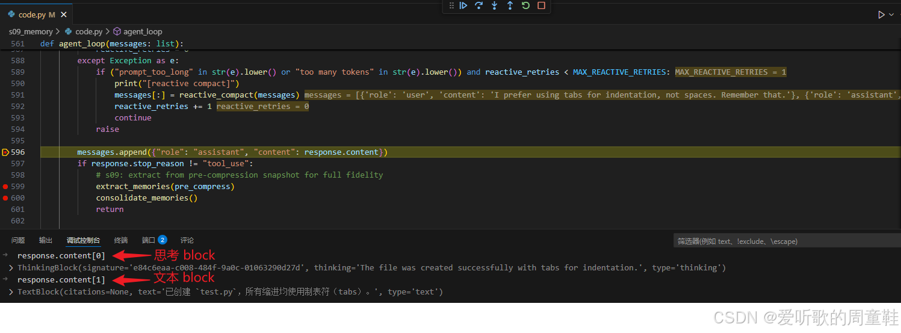Restart the debug session
Image resolution: width=901 pixels, height=333 pixels.
[525, 5]
